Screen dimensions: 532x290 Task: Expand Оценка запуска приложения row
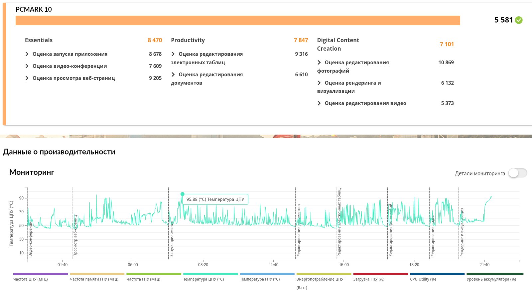point(27,54)
